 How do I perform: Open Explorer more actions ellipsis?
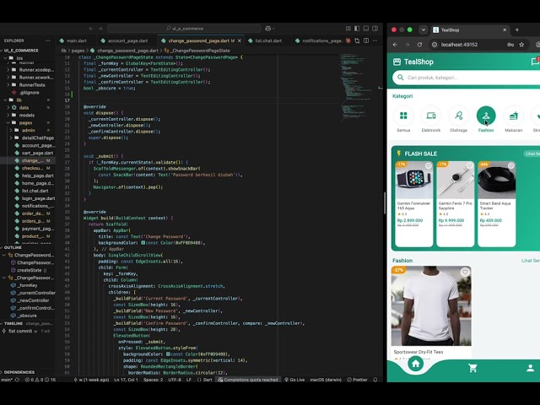point(48,40)
